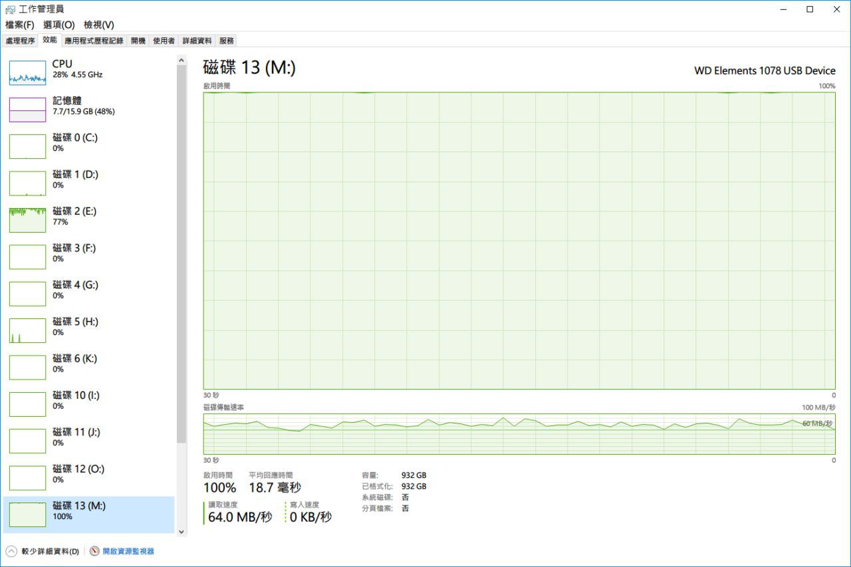Switch to the 處理程序 tab
851x567 pixels.
[20, 41]
